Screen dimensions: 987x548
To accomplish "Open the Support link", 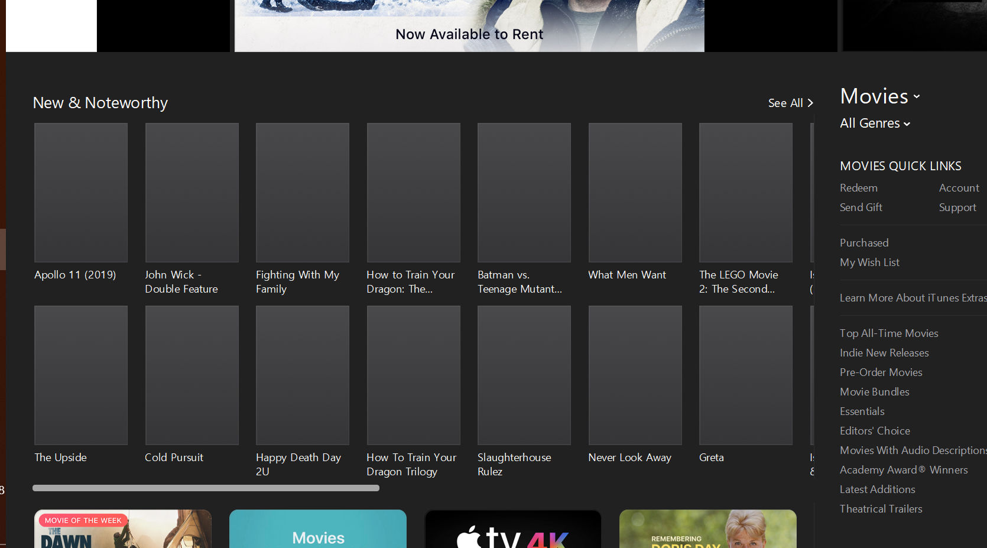I will (957, 207).
